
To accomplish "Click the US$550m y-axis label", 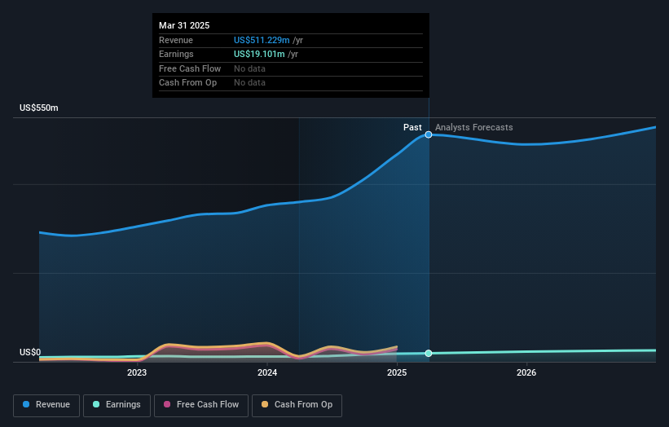I will (x=39, y=108).
